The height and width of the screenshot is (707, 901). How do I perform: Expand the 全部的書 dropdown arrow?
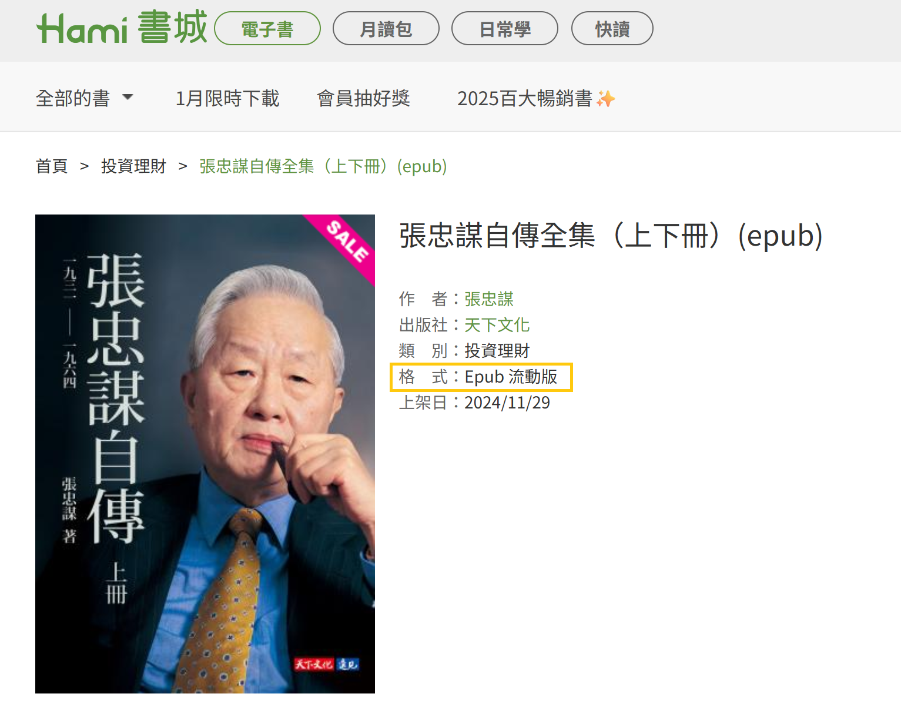click(128, 97)
